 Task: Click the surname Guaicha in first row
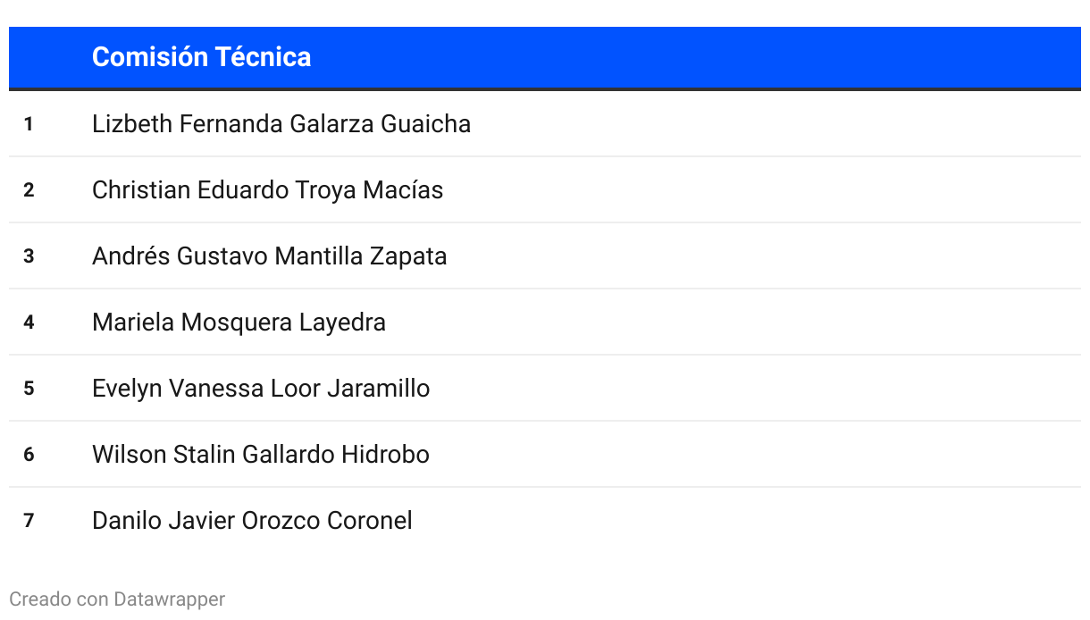tap(426, 123)
